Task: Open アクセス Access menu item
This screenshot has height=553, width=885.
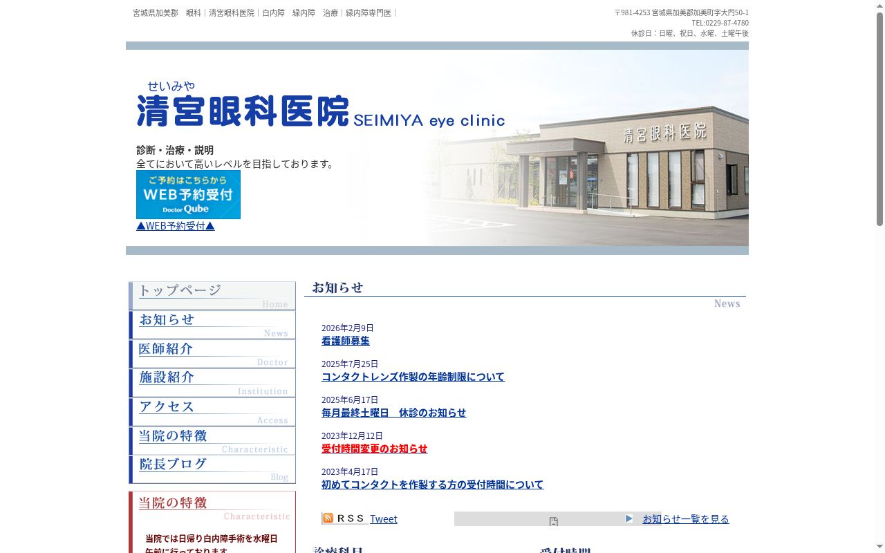Action: point(212,412)
